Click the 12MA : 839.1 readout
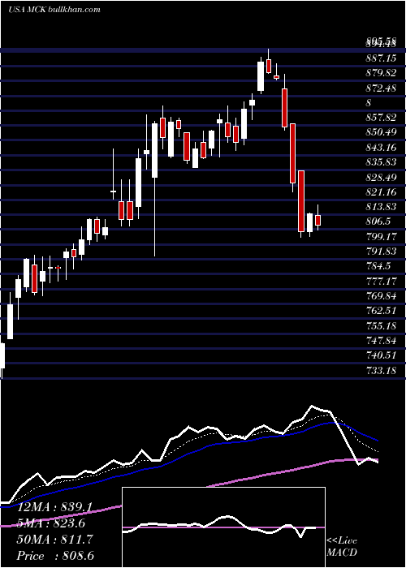This screenshot has height=568, width=406. [x=55, y=507]
